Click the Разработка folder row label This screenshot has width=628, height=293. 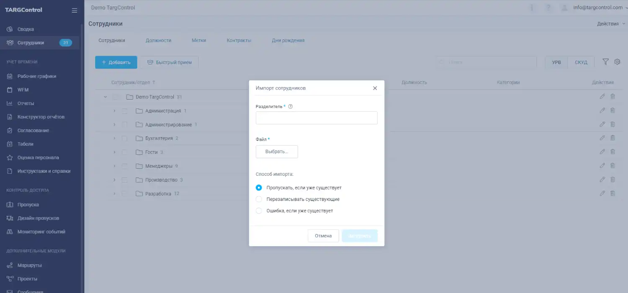tap(158, 194)
